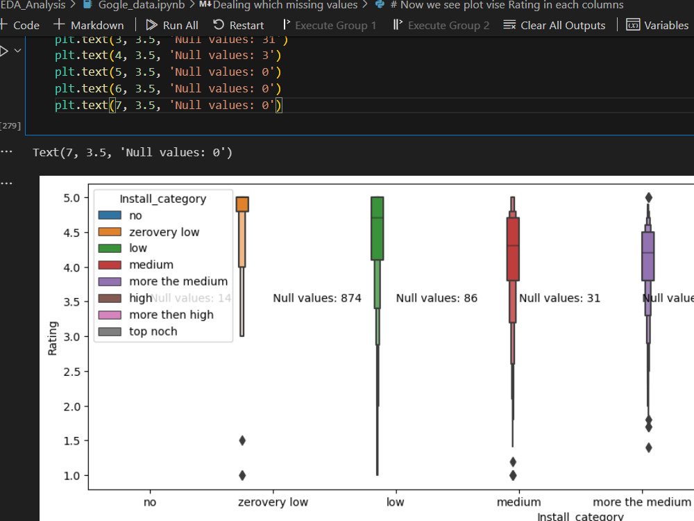The width and height of the screenshot is (694, 521).
Task: Open the plot output more actions ellipsis
Action: [6, 183]
